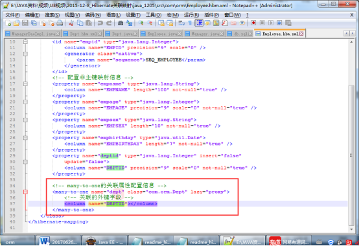Click the scrollbar down arrow
The height and width of the screenshot is (246, 359).
tap(351, 229)
